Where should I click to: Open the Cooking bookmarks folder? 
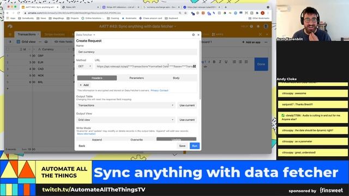[x=113, y=18]
